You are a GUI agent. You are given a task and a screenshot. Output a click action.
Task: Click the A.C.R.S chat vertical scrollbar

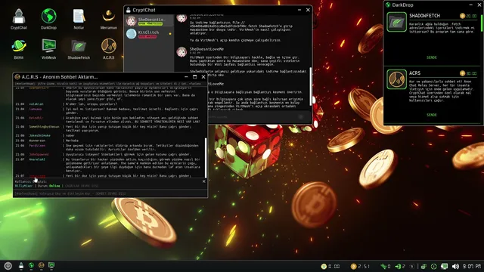206,157
